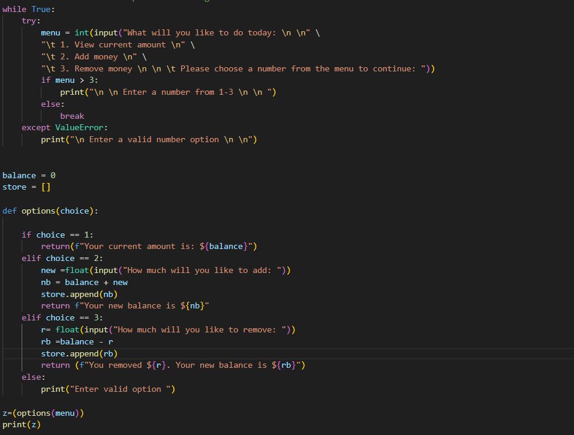Select the 'elif choice == 2:' line
Image resolution: width=574 pixels, height=435 pixels.
click(x=62, y=259)
